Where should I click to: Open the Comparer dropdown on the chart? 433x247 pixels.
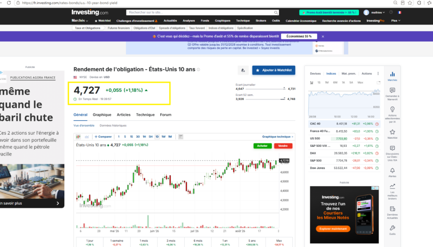(x=103, y=137)
